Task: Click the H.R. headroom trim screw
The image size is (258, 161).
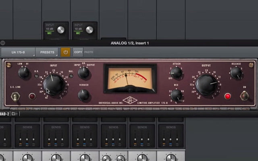Action: click(x=36, y=76)
